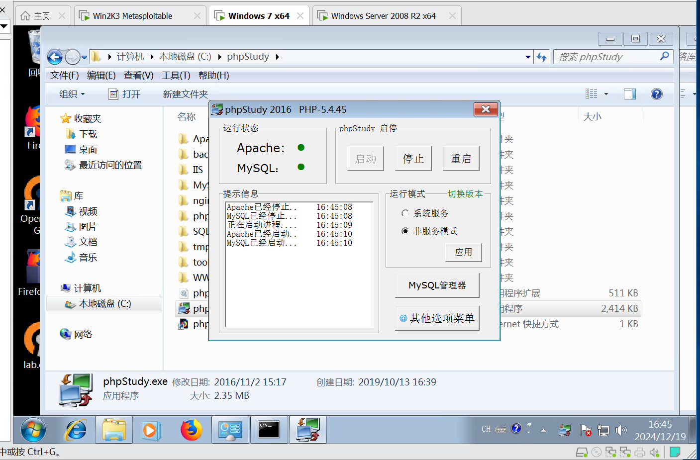This screenshot has width=700, height=460.
Task: Select the 非服务模式 radio button
Action: (x=405, y=231)
